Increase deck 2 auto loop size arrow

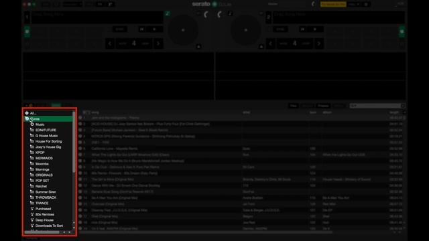click(319, 44)
